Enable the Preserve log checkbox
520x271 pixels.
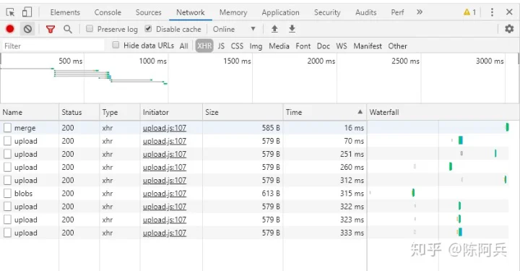90,28
